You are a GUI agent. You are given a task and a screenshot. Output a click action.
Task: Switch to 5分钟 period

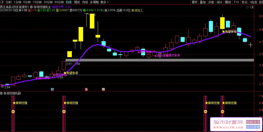tap(27, 2)
